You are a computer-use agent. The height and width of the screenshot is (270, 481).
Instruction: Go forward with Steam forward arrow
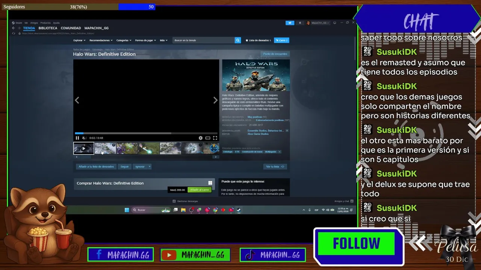19,28
